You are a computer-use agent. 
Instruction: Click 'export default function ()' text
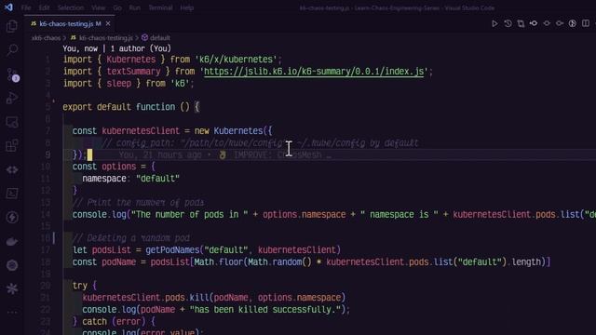click(126, 107)
